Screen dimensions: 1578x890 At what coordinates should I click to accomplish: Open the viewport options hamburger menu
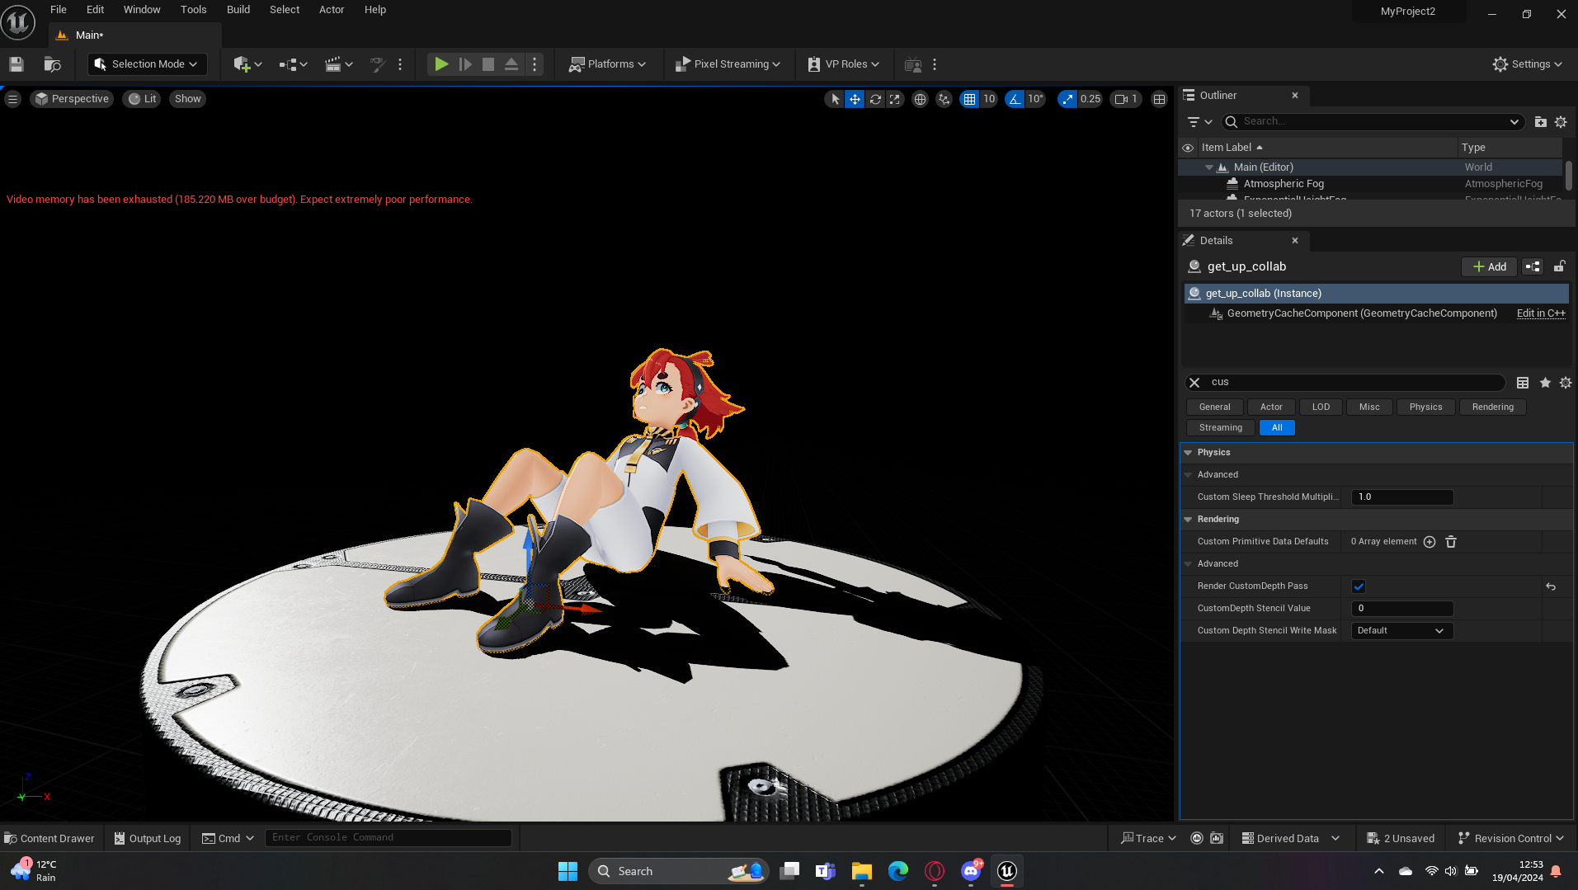pos(12,99)
